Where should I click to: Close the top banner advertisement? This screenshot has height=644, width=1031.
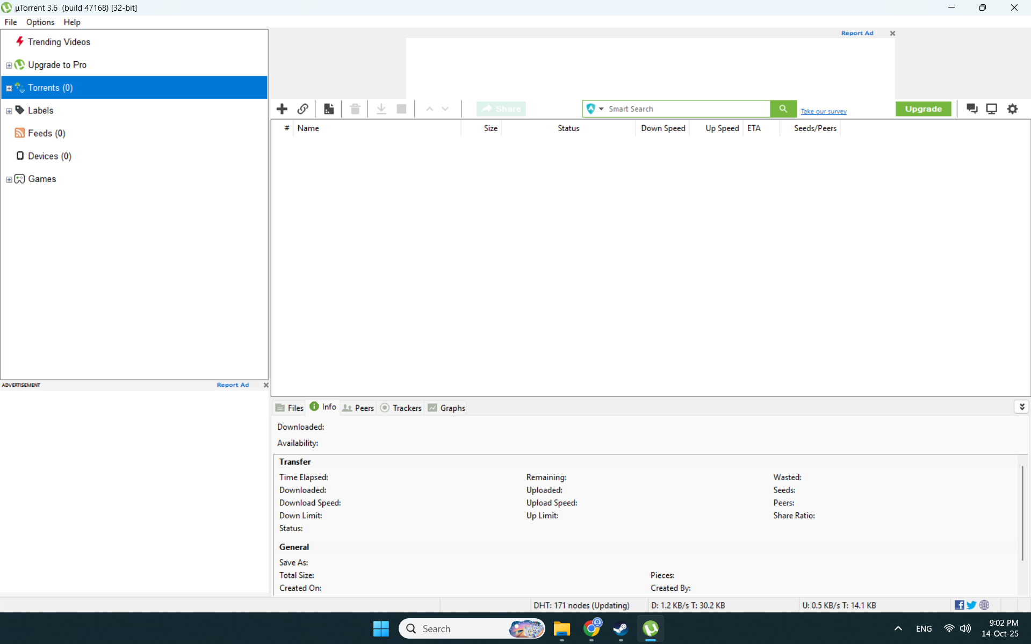tap(892, 33)
